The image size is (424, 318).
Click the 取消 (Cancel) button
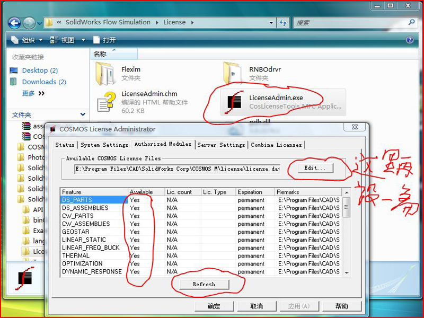[257, 306]
